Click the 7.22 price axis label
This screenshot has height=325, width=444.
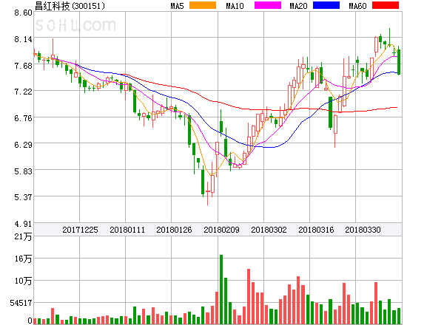click(x=23, y=92)
